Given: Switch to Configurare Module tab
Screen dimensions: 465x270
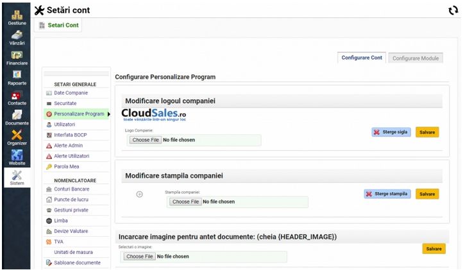Looking at the screenshot, I should 416,58.
